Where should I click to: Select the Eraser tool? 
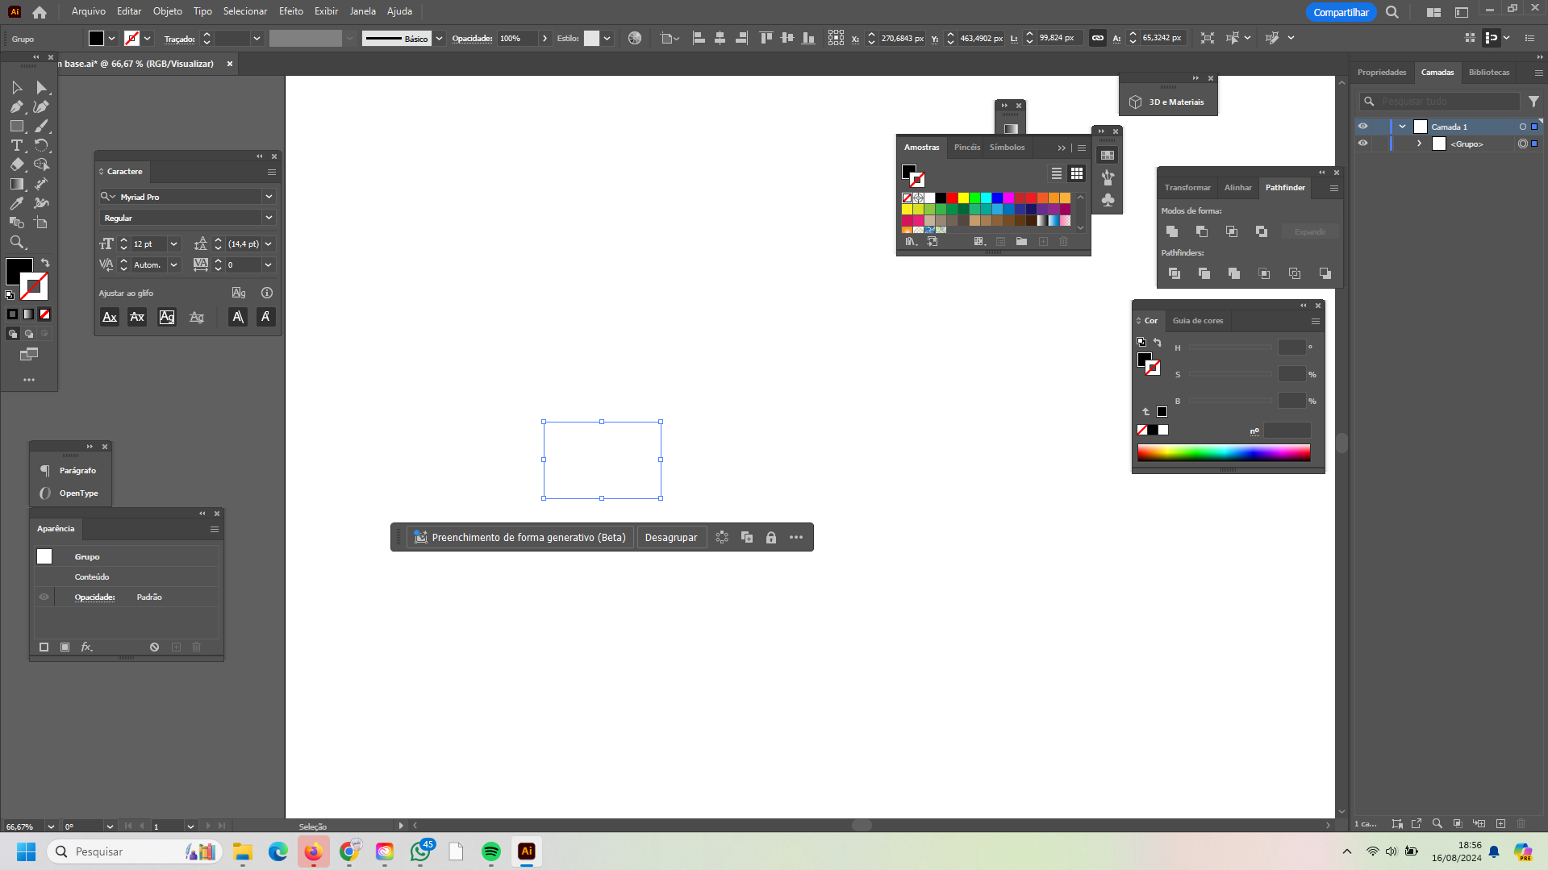coord(17,164)
